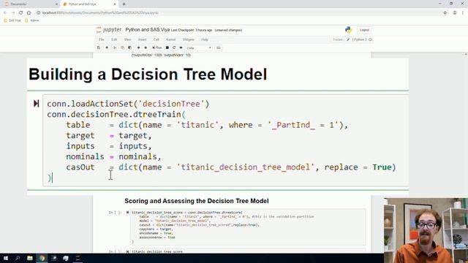This screenshot has width=468, height=263.
Task: Copy selected cells icon in the toolbar
Action: 122,47
